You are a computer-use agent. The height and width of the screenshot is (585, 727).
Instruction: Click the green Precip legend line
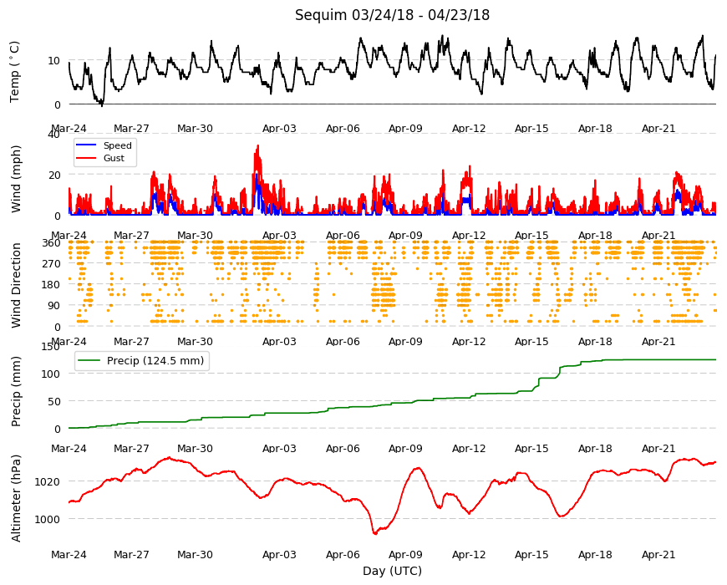point(89,361)
